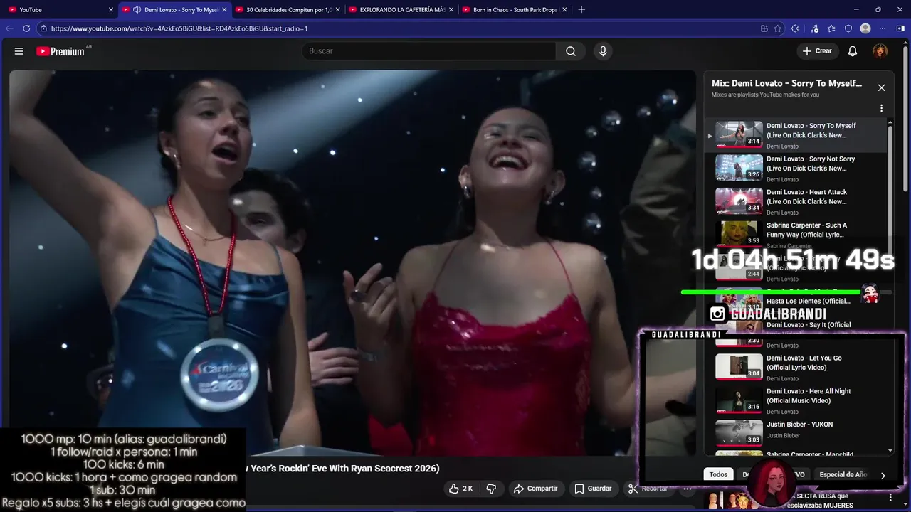The height and width of the screenshot is (512, 911).
Task: Click the address bar URL
Action: pos(179,28)
